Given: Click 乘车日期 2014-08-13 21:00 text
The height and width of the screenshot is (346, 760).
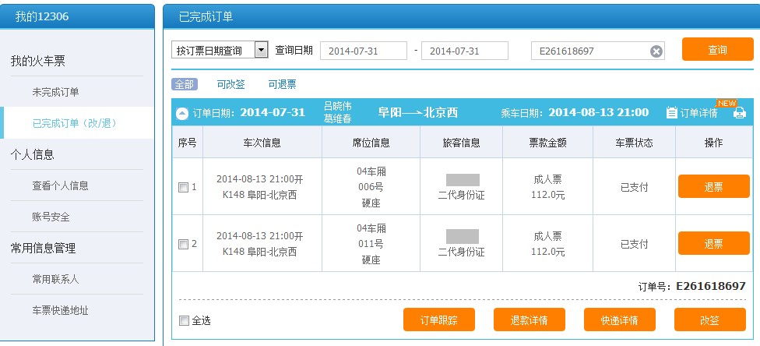Looking at the screenshot, I should (575, 112).
